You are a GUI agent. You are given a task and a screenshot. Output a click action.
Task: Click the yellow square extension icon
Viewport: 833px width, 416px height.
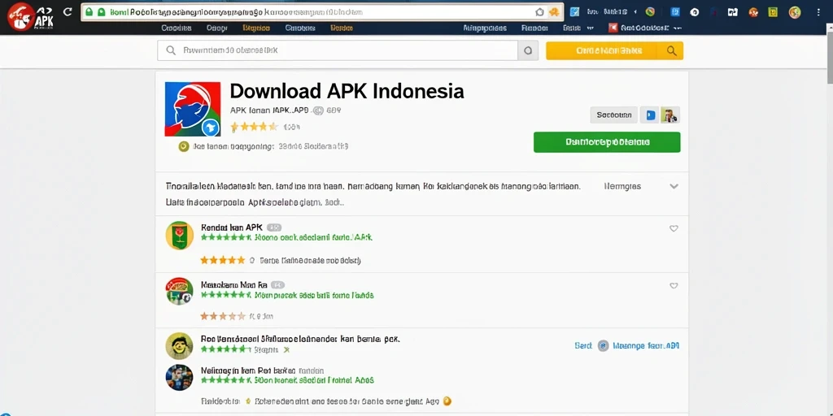[773, 12]
